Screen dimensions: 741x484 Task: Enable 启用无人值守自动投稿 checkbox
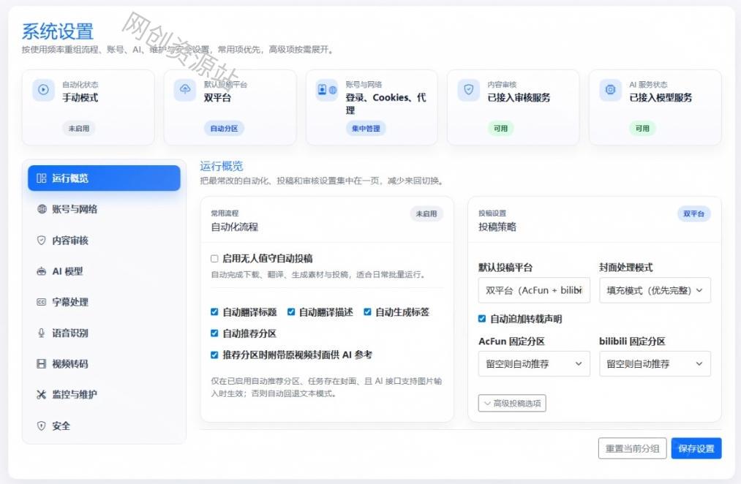[214, 258]
